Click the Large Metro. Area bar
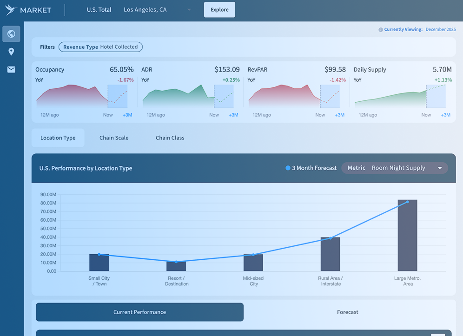This screenshot has width=463, height=336. click(407, 236)
